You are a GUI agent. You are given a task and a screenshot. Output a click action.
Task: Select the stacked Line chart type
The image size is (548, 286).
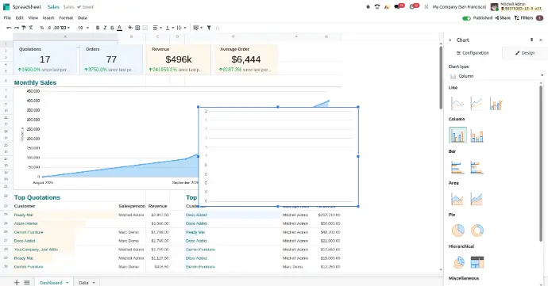pyautogui.click(x=477, y=103)
